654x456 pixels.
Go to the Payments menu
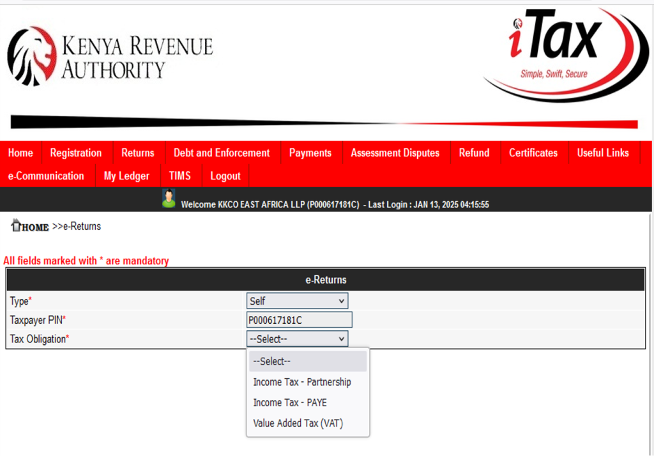[x=310, y=153]
